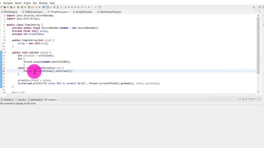The height and width of the screenshot is (148, 264).
Task: Collapse the SimpleArray constructor at line 9
Action: (5, 40)
